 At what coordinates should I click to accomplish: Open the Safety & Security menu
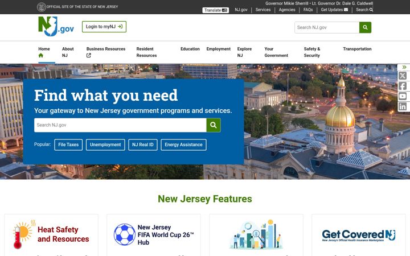coord(312,52)
